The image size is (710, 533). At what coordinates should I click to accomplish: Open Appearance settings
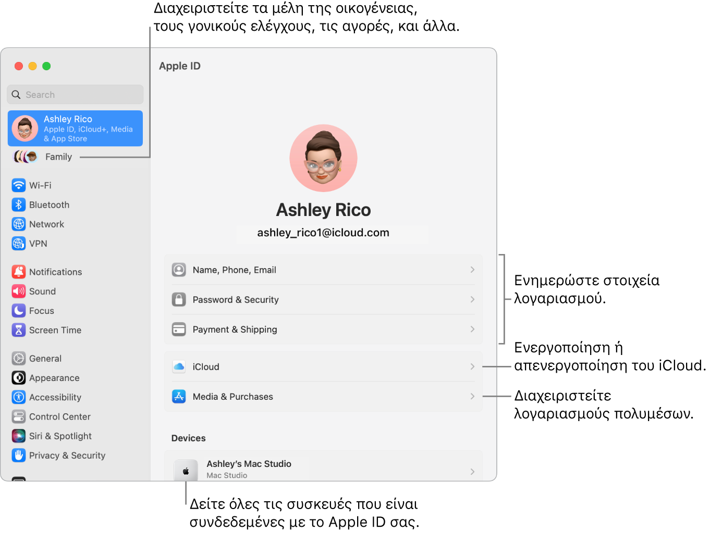coord(19,378)
